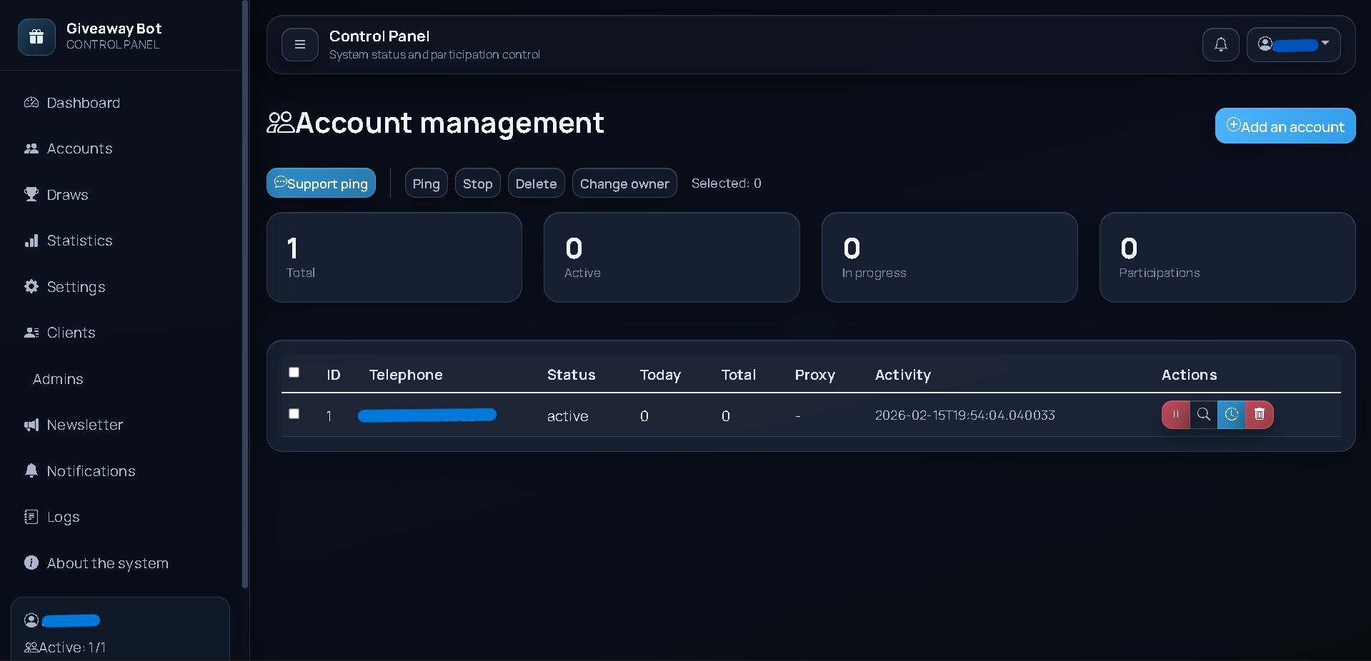Click the Giveaway Bot gift logo

tap(36, 36)
